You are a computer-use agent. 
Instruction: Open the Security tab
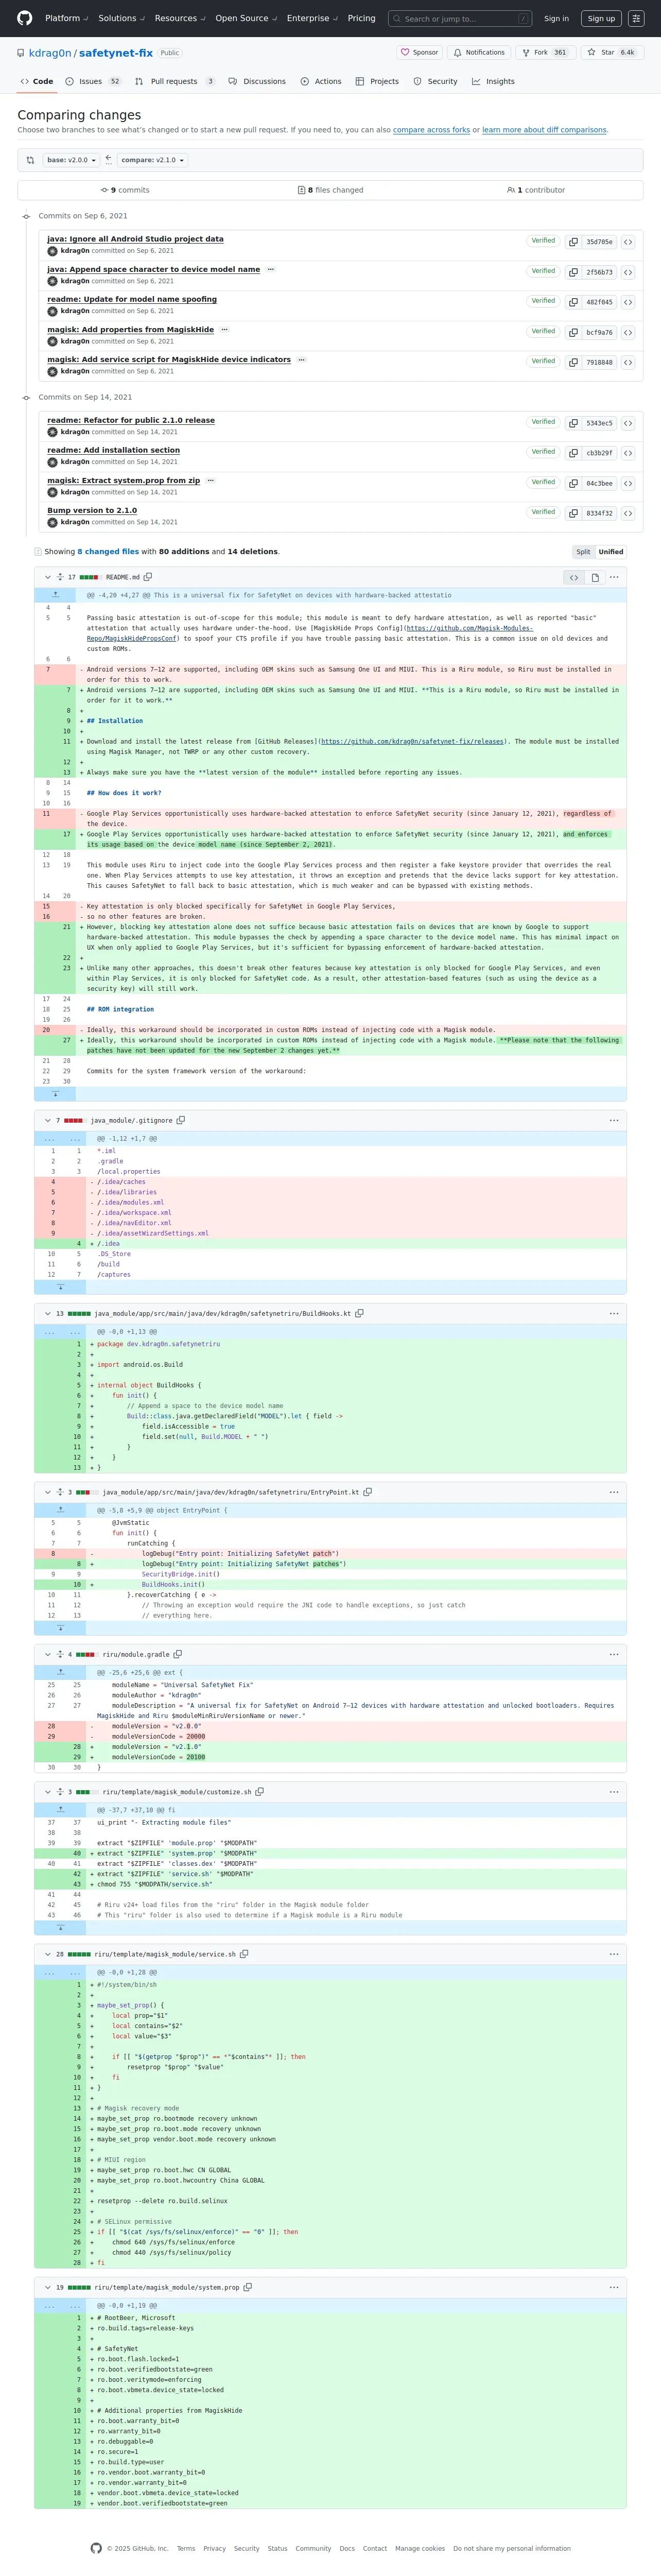point(436,81)
